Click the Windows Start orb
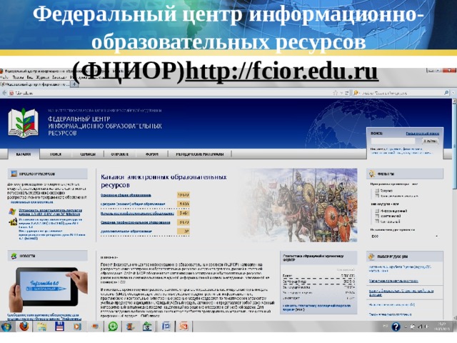Viewport: 457px width, 343px height. (6, 327)
